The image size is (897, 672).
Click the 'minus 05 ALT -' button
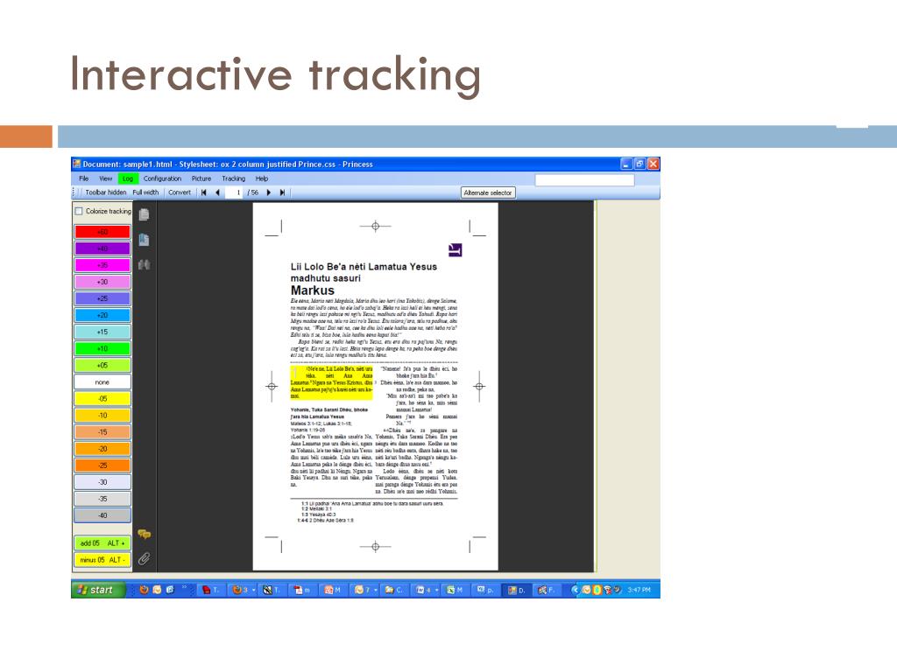(x=102, y=560)
